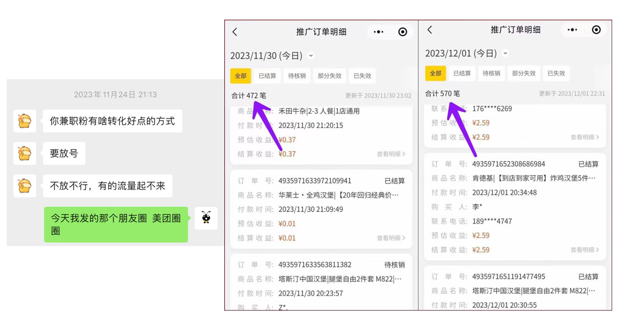
Task: Tap back arrow in right order panel
Action: coord(429,30)
